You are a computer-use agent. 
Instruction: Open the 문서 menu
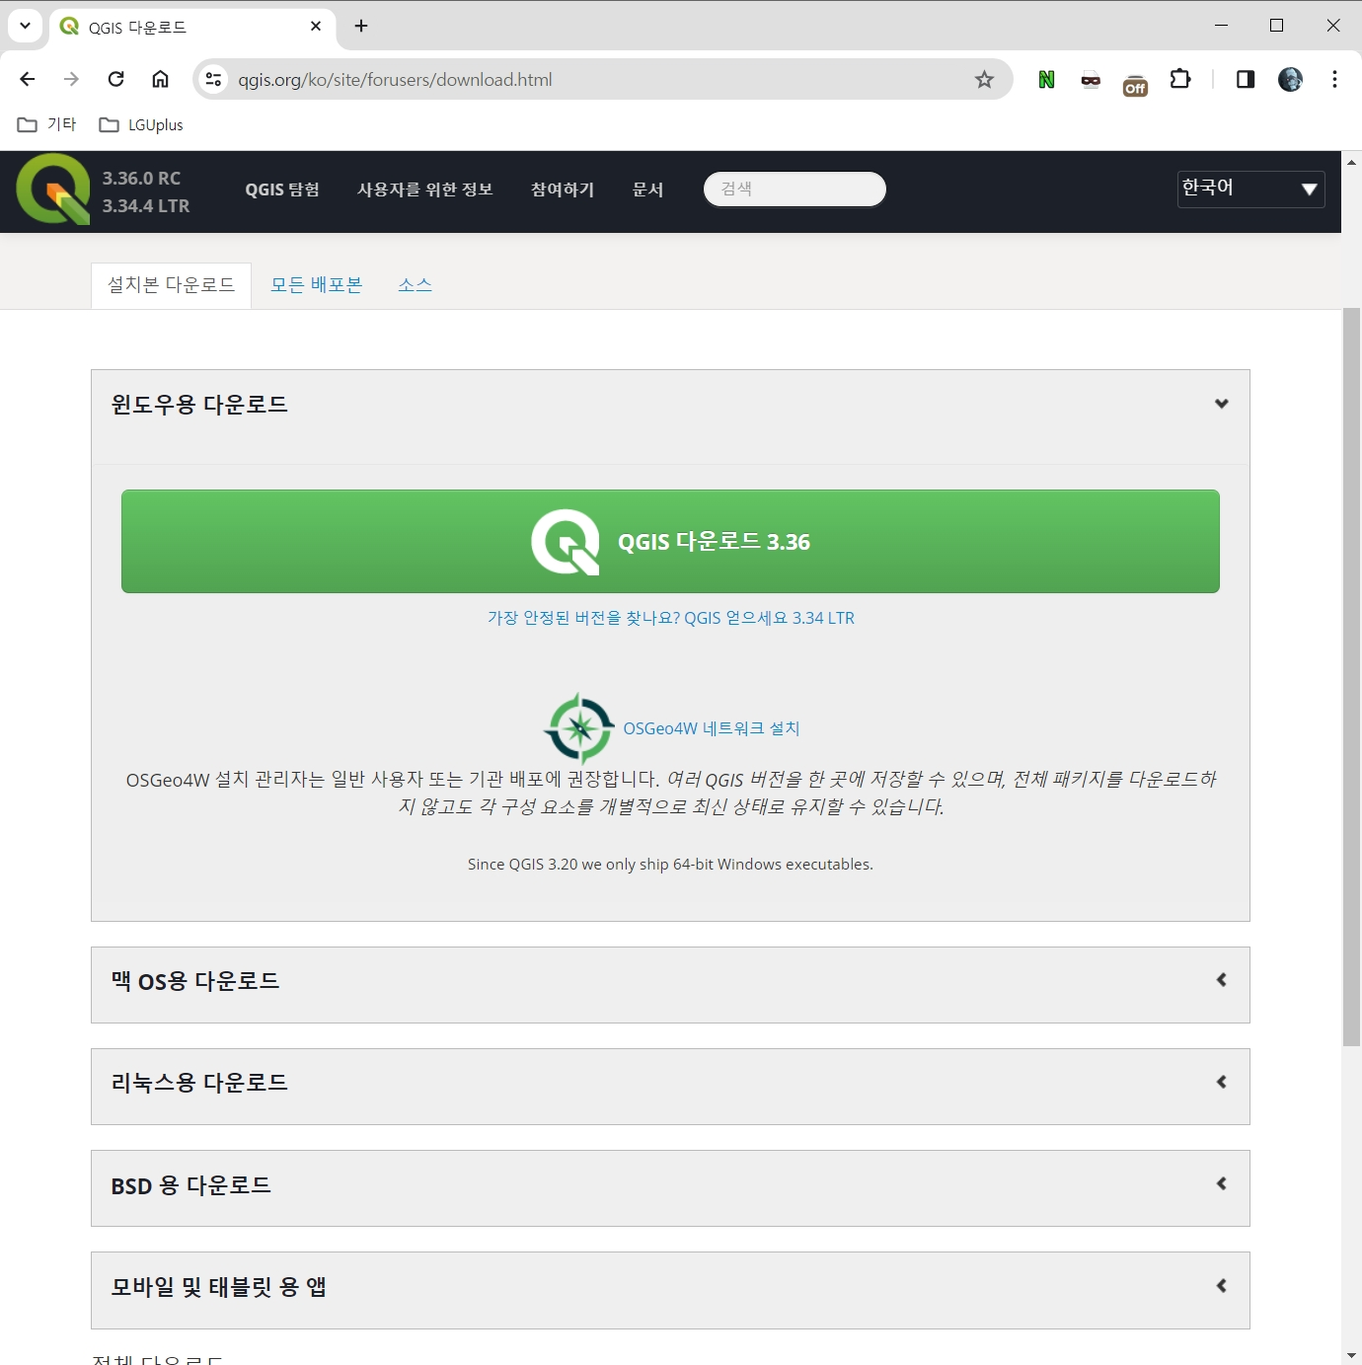click(x=647, y=190)
